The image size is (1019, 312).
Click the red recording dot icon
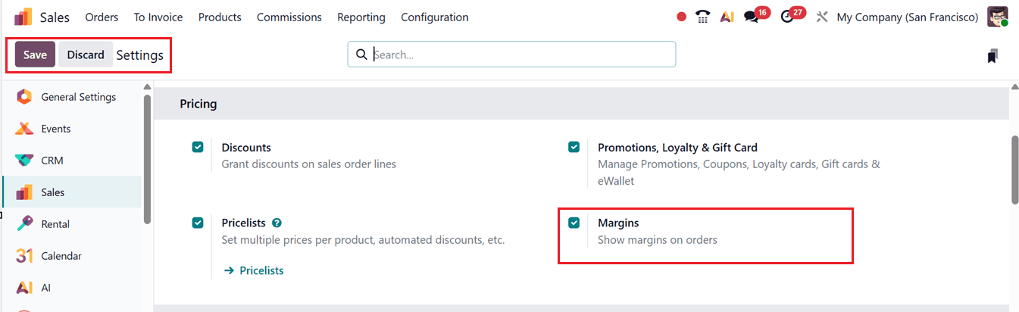coord(681,17)
